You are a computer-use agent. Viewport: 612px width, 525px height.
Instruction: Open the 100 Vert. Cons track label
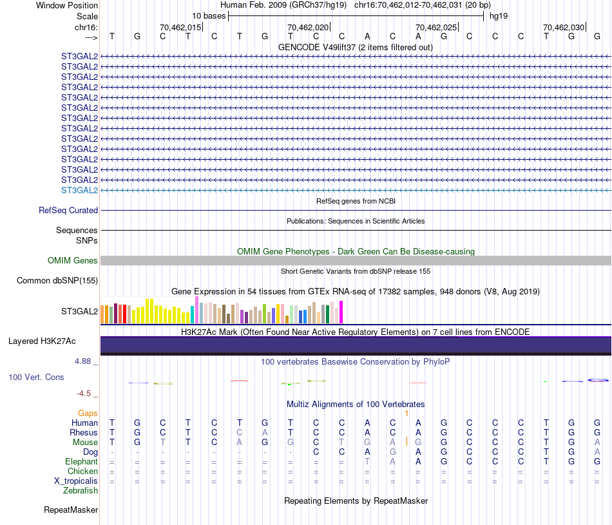click(x=36, y=377)
